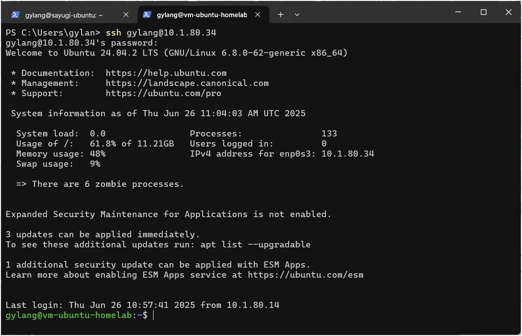Maximize the terminal window
Image resolution: width=522 pixels, height=336 pixels.
(x=483, y=12)
